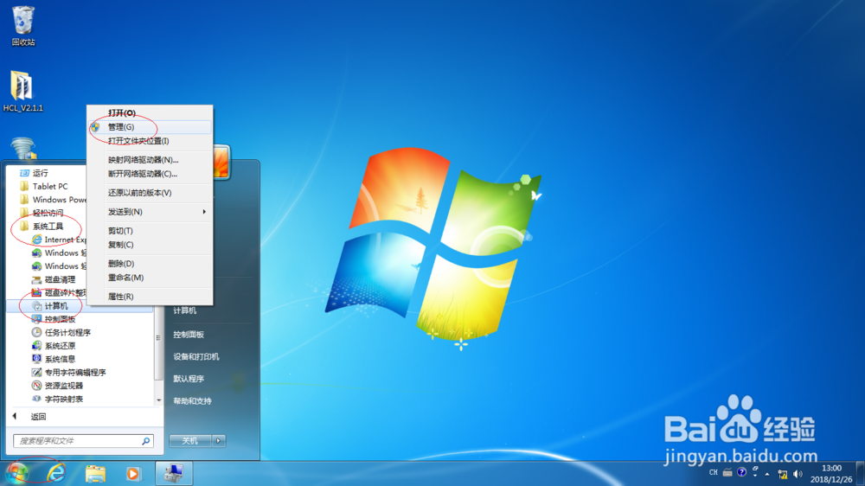Click the Windows Start orb button
This screenshot has height=486, width=865.
[x=18, y=473]
